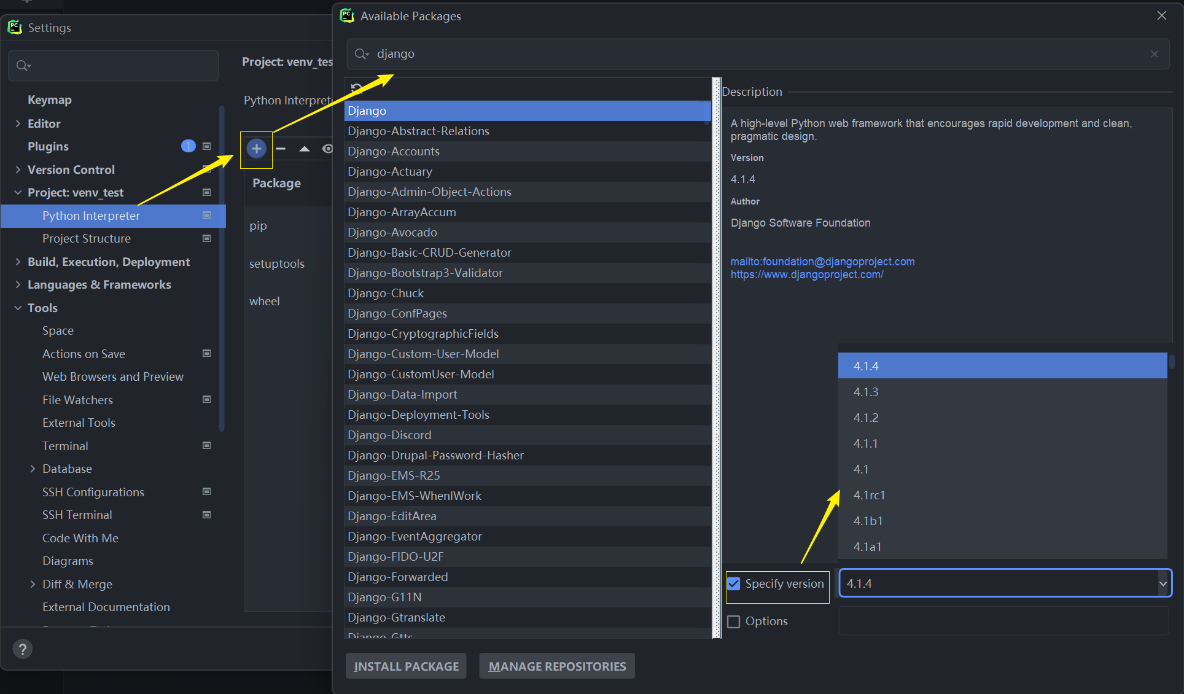Expand Build, Execution, Deployment node
Screen dimensions: 1184x694
[18, 262]
